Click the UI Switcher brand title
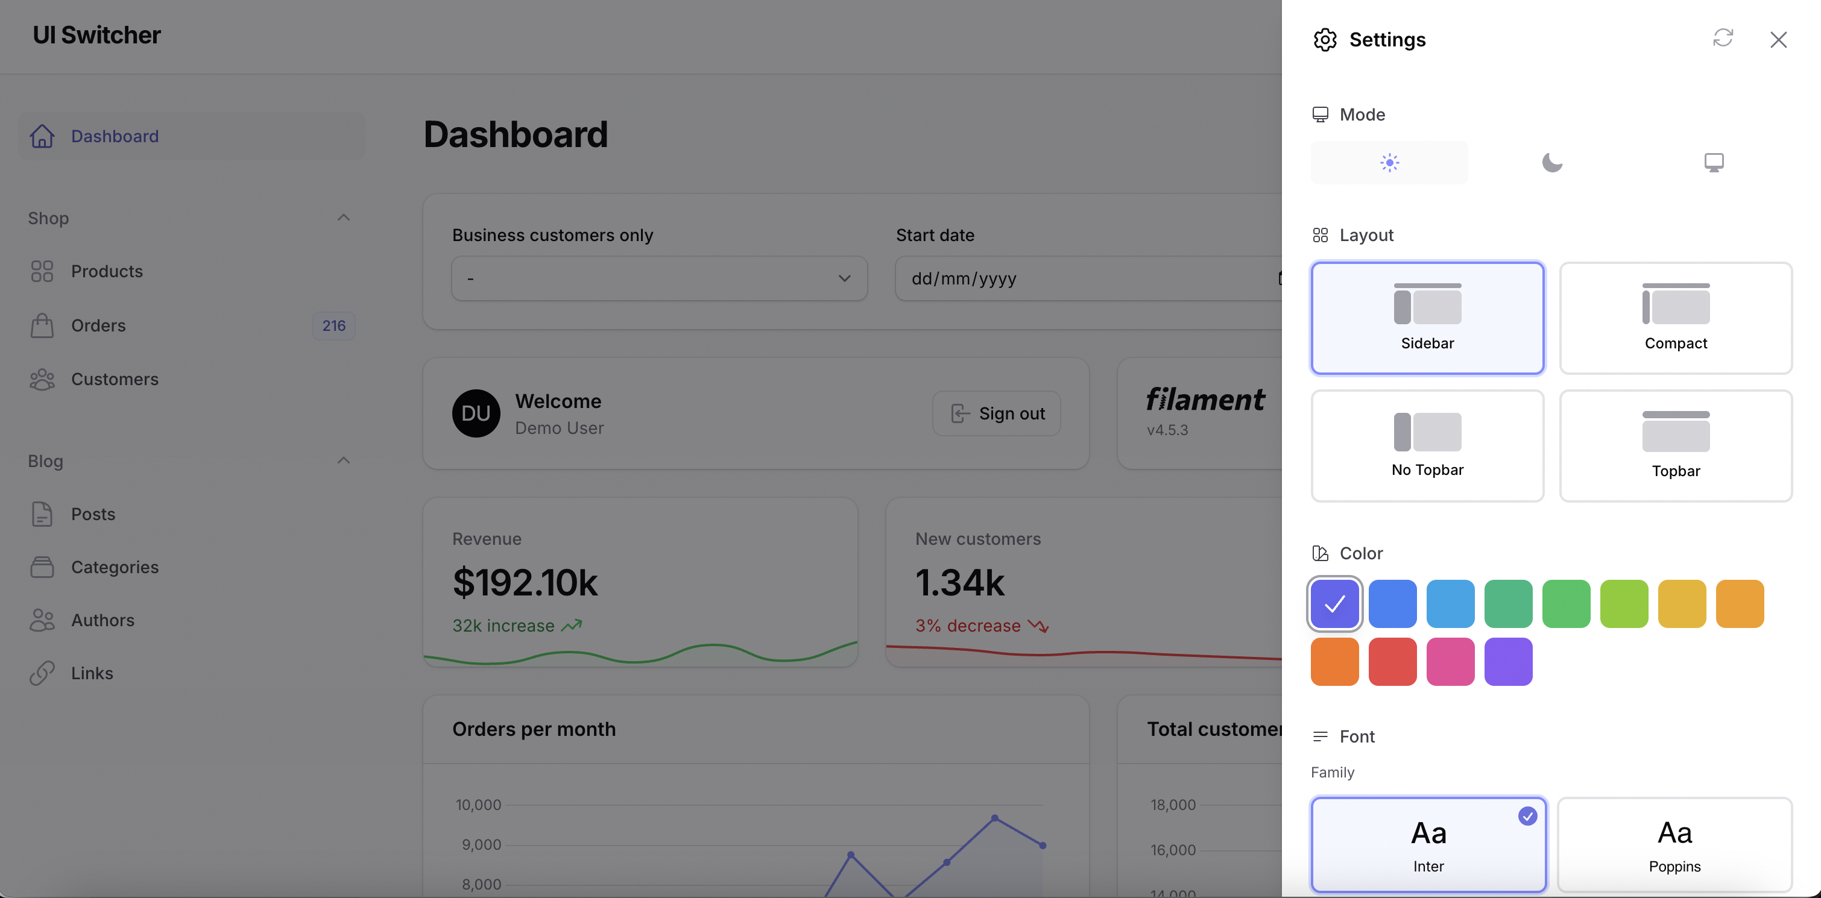The image size is (1821, 898). tap(97, 36)
